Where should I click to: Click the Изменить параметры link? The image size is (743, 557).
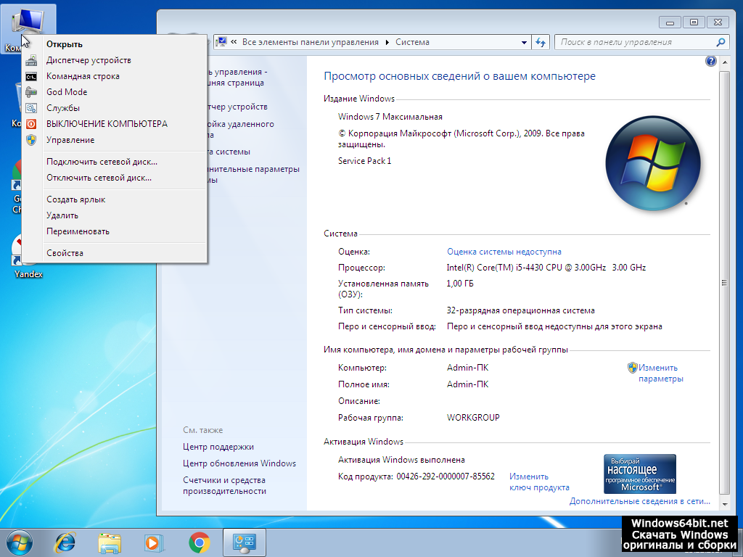(660, 374)
